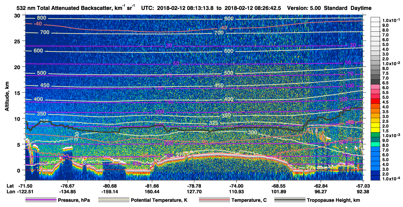Viewport: 403px width, 207px height.
Task: Click the "Temperature, C" legend label
Action: point(250,200)
